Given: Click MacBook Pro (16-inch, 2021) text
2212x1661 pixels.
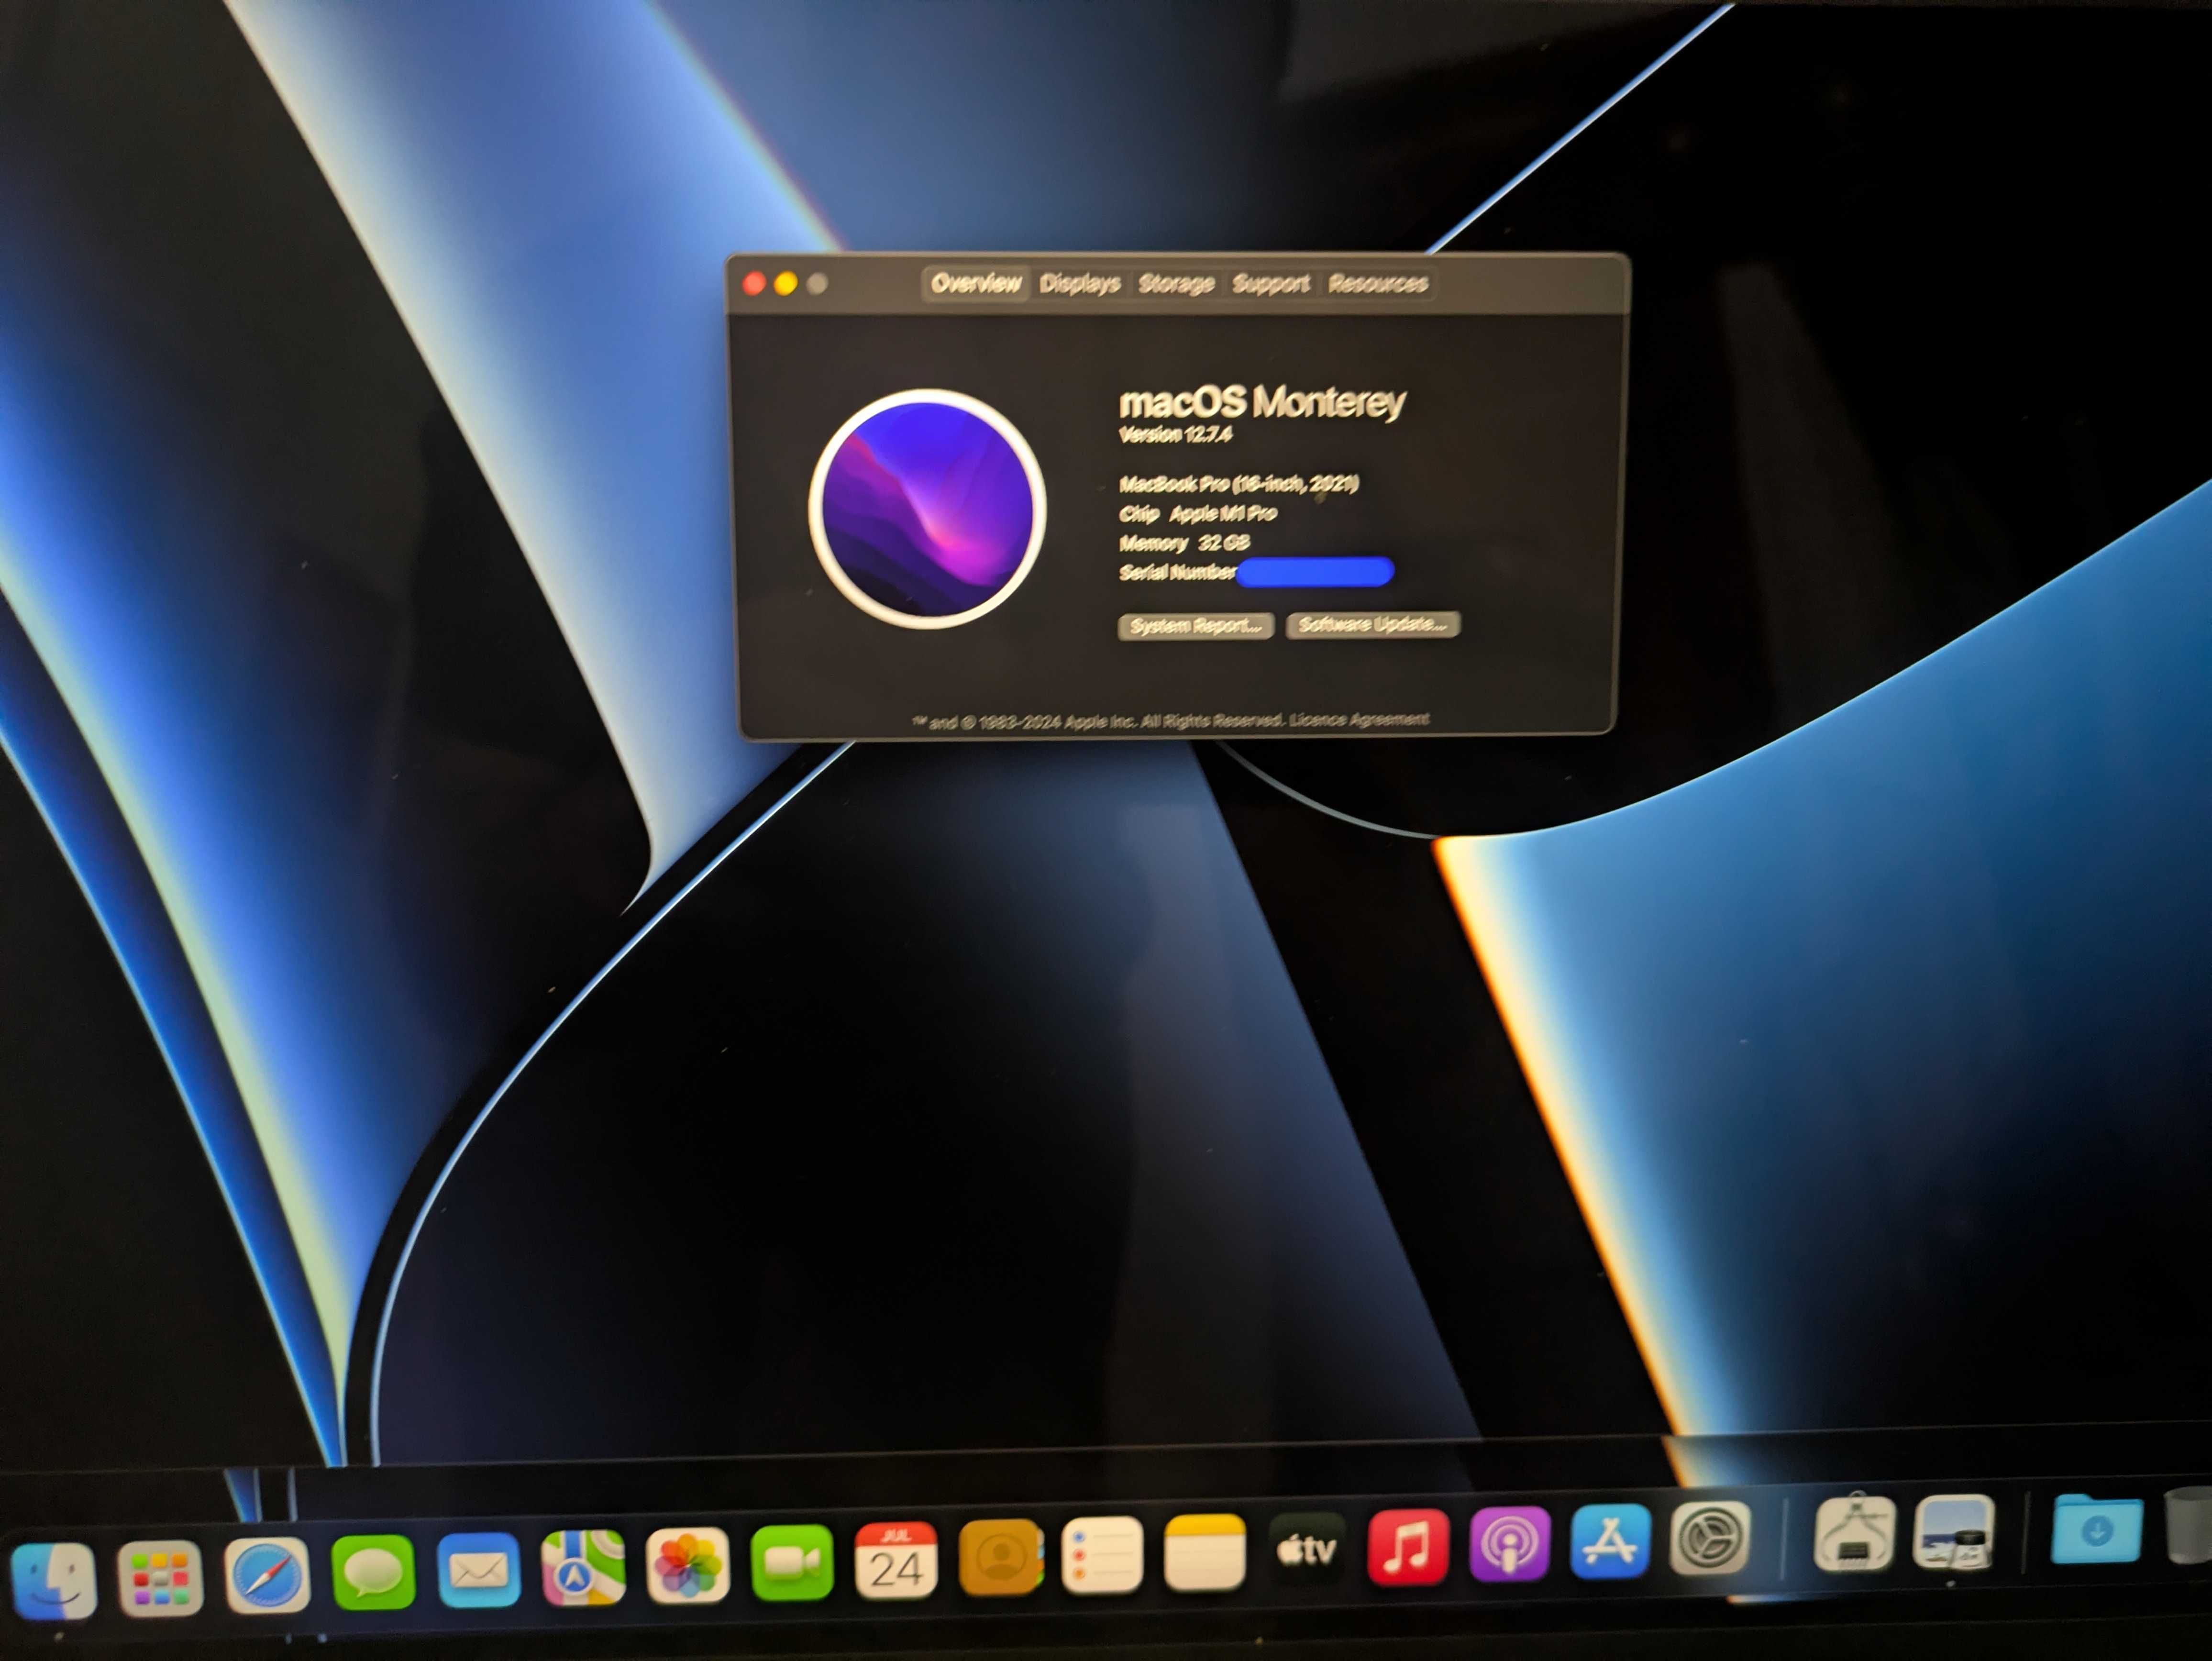Looking at the screenshot, I should click(x=1238, y=484).
